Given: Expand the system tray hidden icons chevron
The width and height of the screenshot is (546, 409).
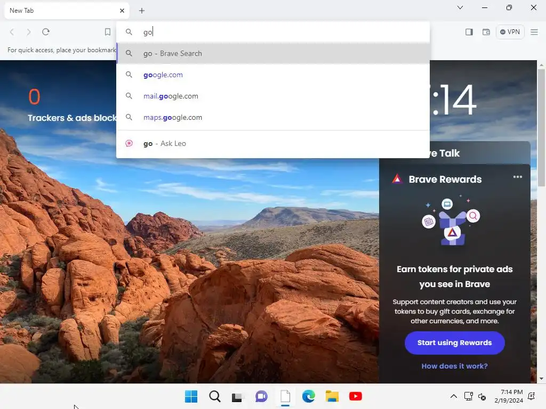Looking at the screenshot, I should [x=454, y=396].
